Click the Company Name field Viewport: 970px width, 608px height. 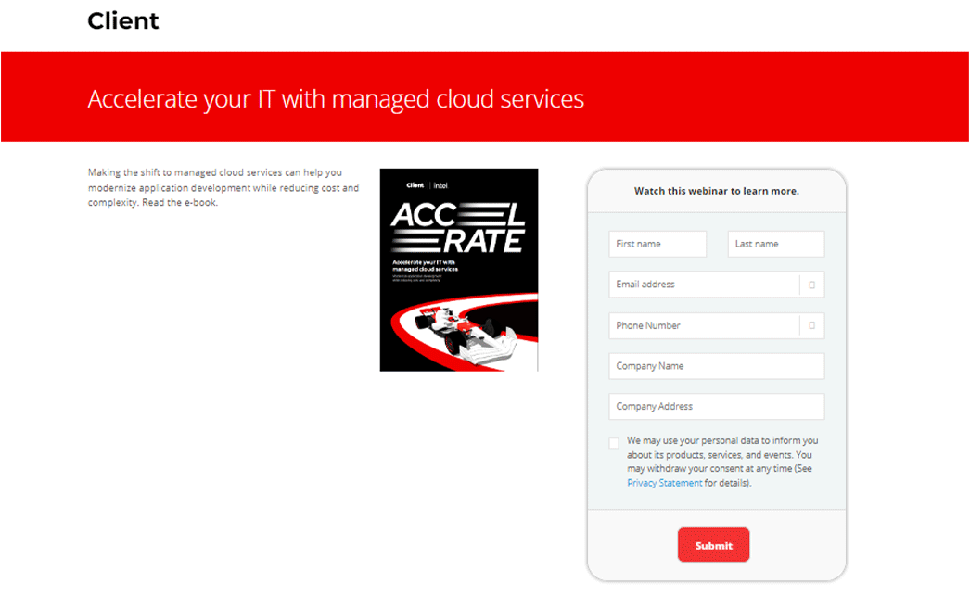(x=717, y=366)
